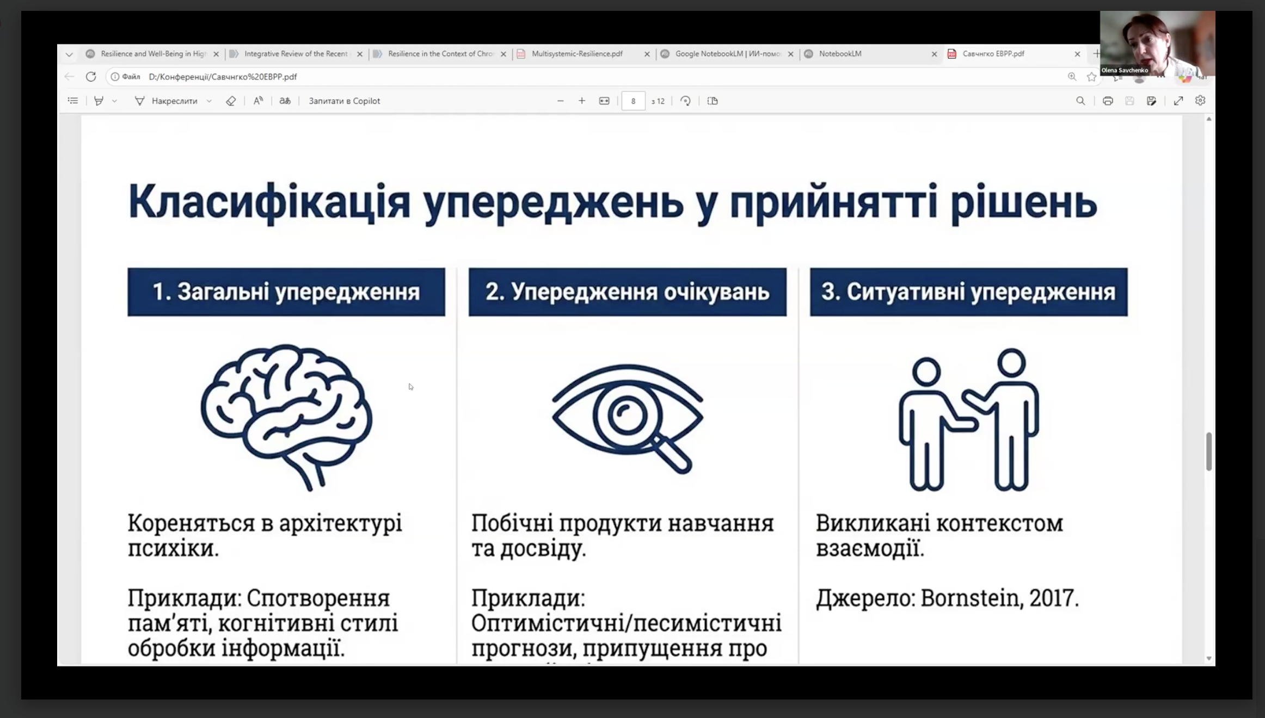The image size is (1265, 718).
Task: Open PDF settings gear icon
Action: (1200, 101)
